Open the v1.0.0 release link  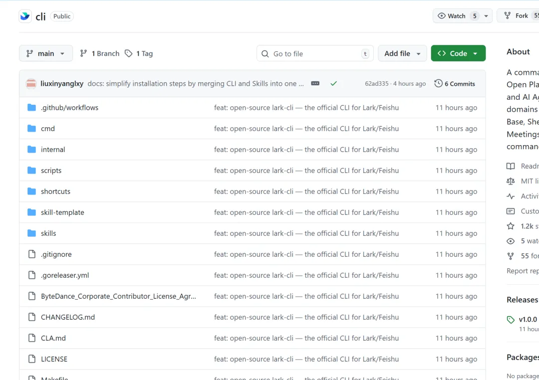pos(528,320)
